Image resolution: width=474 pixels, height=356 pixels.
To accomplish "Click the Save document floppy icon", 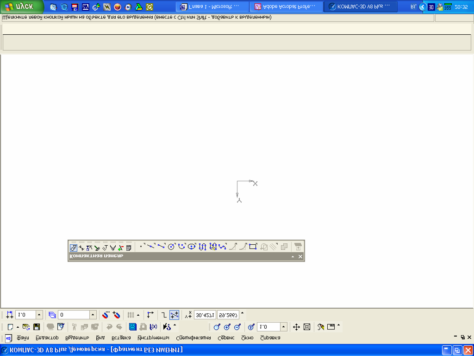I will point(37,327).
